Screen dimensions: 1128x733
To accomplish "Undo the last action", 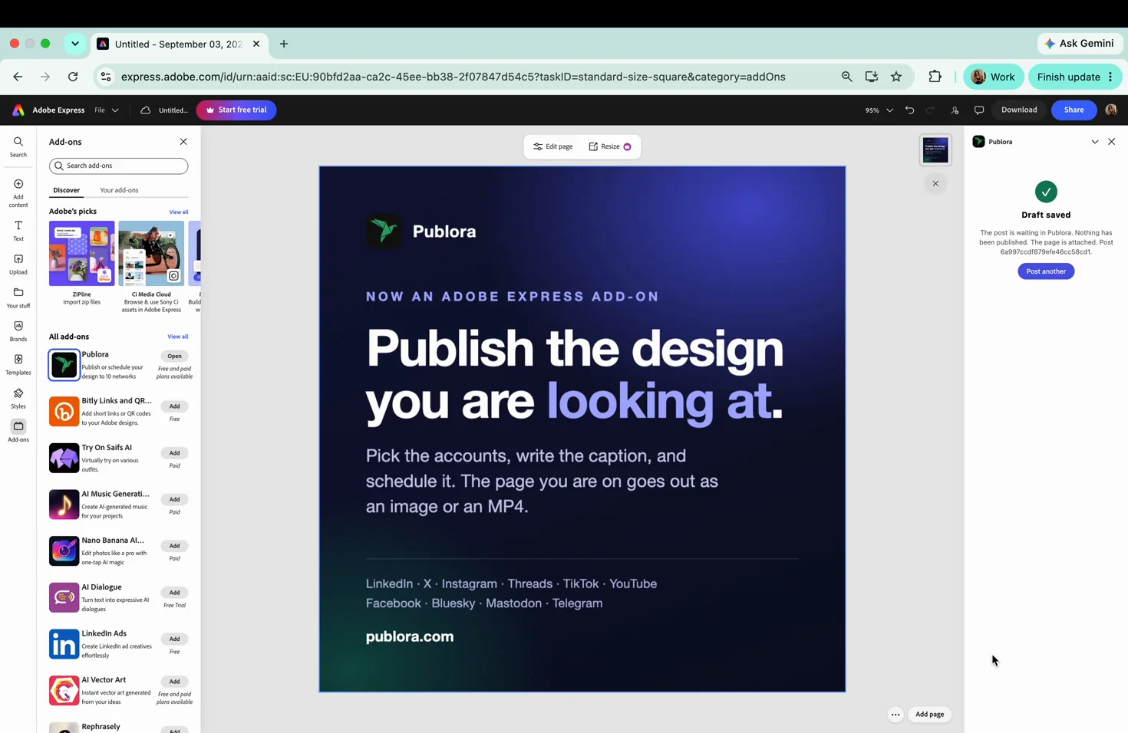I will [x=909, y=110].
